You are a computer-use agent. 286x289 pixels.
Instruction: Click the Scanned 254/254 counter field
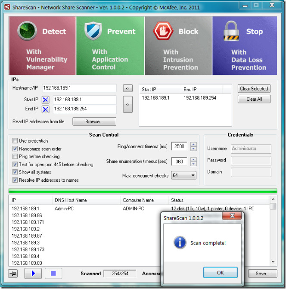click(120, 273)
